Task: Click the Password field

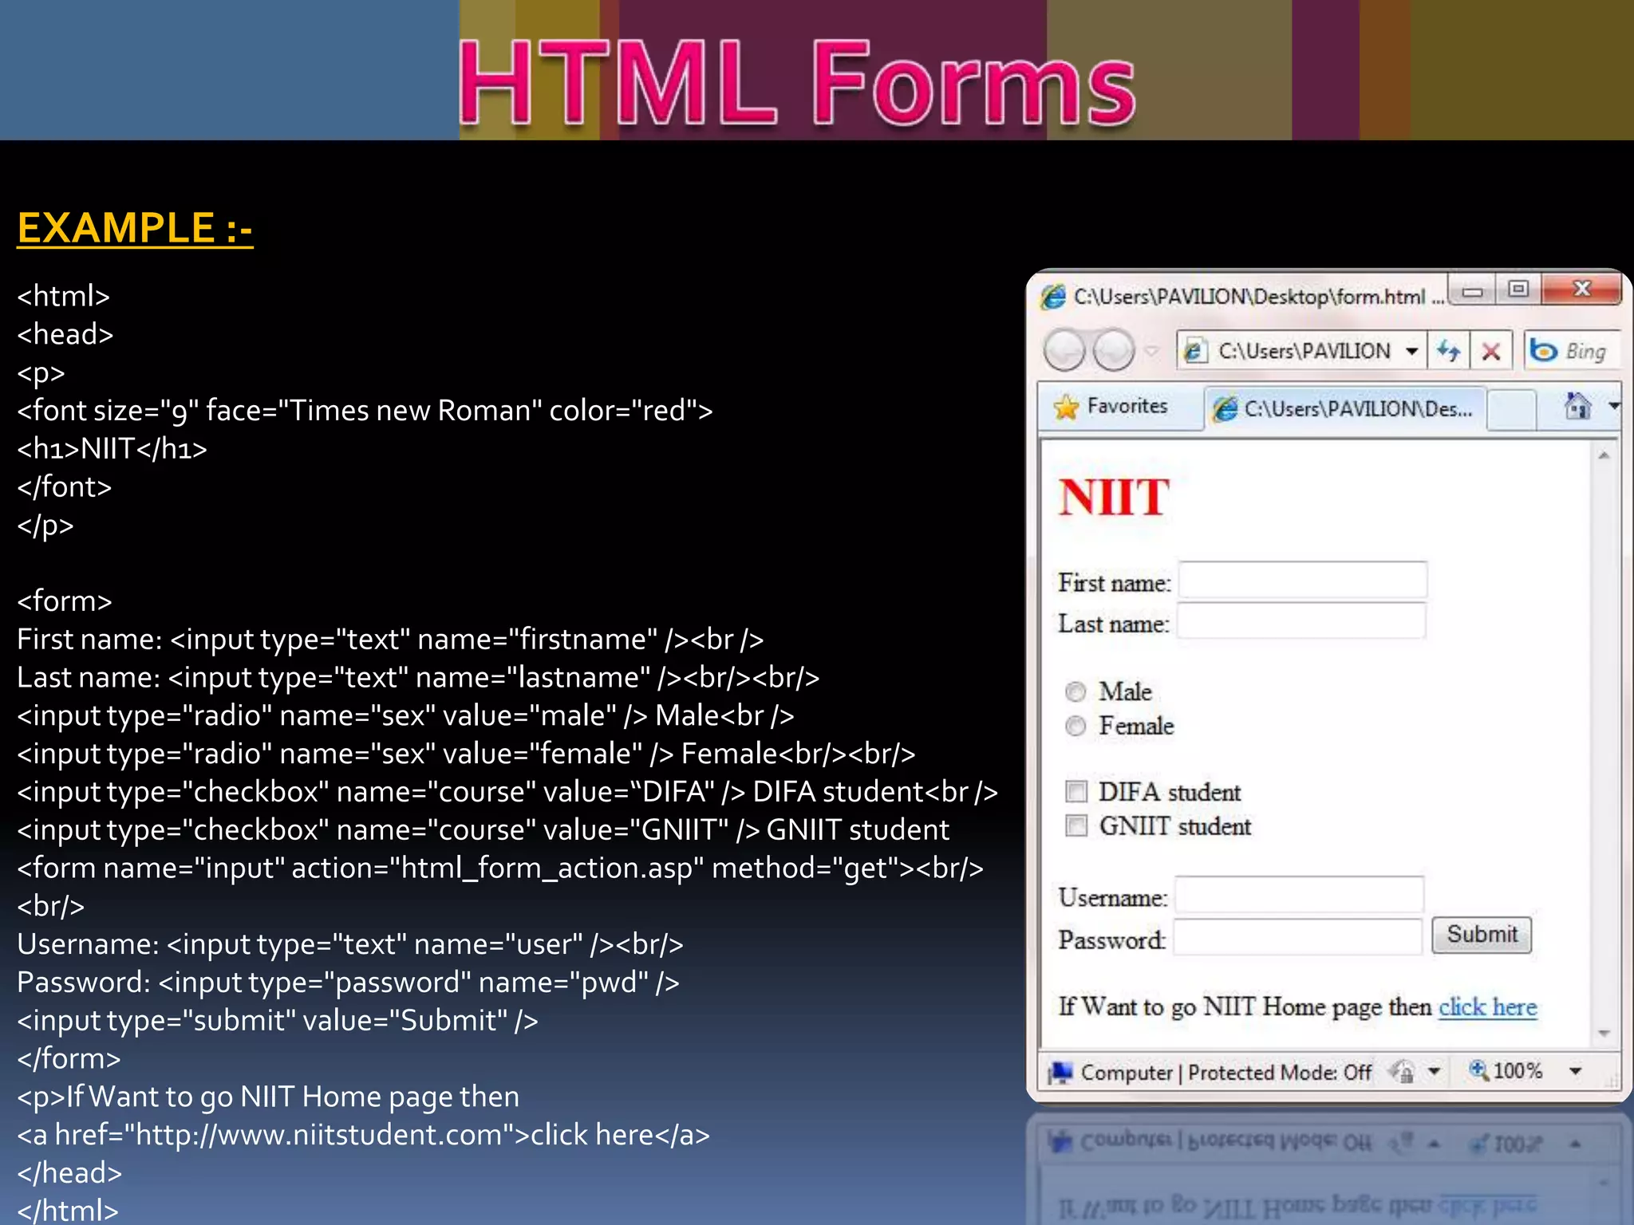Action: point(1298,937)
